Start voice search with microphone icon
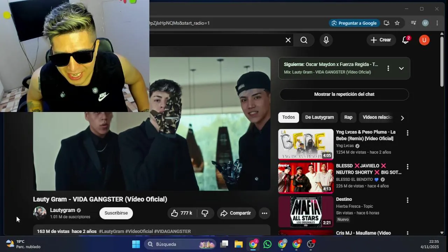448x252 pixels. (326, 40)
